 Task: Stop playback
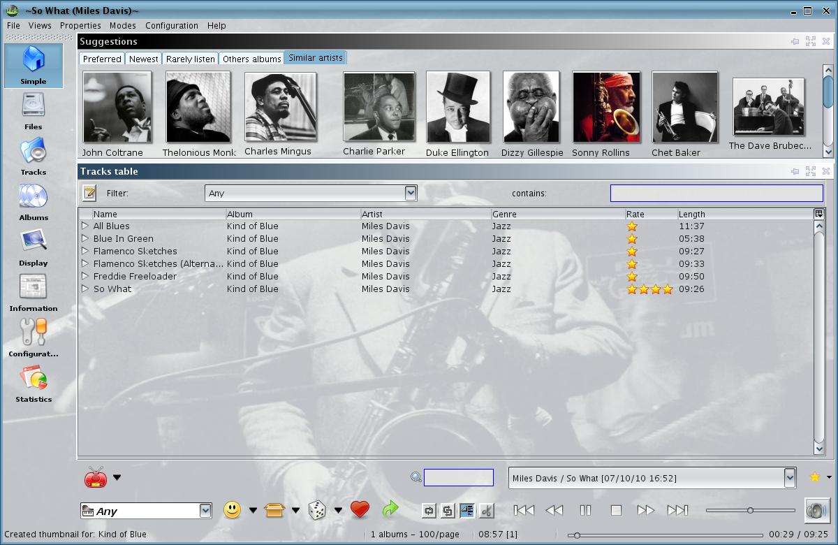(616, 510)
